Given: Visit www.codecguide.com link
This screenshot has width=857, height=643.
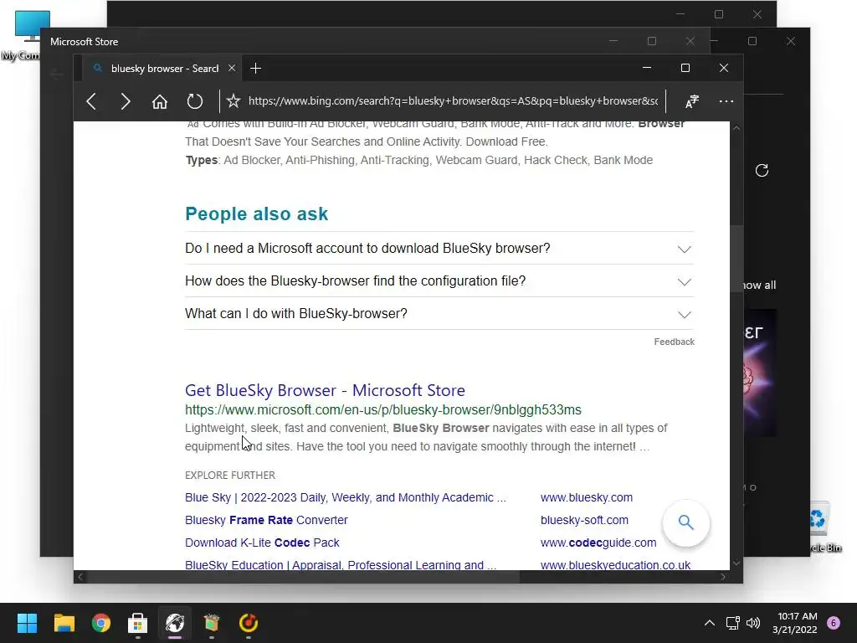Looking at the screenshot, I should tap(598, 543).
